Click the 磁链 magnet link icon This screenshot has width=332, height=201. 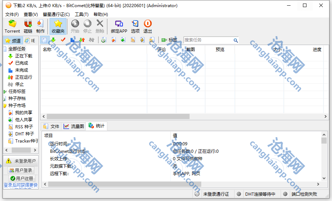tap(28, 26)
